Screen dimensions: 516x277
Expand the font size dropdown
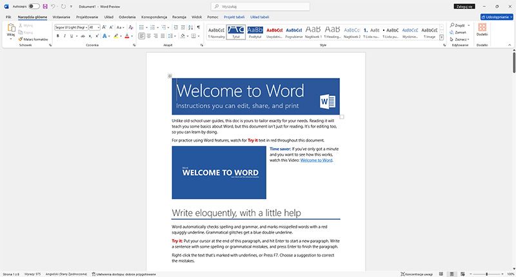click(99, 28)
